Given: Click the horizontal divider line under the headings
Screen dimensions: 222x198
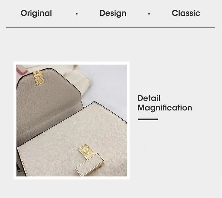Looking at the screenshot, I should click(110, 27).
